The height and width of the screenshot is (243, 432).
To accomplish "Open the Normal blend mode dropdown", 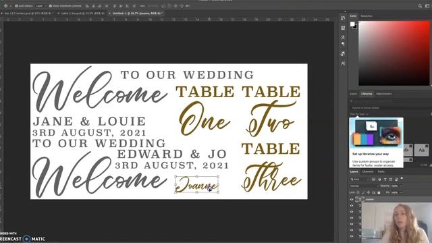I will pyautogui.click(x=364, y=186).
